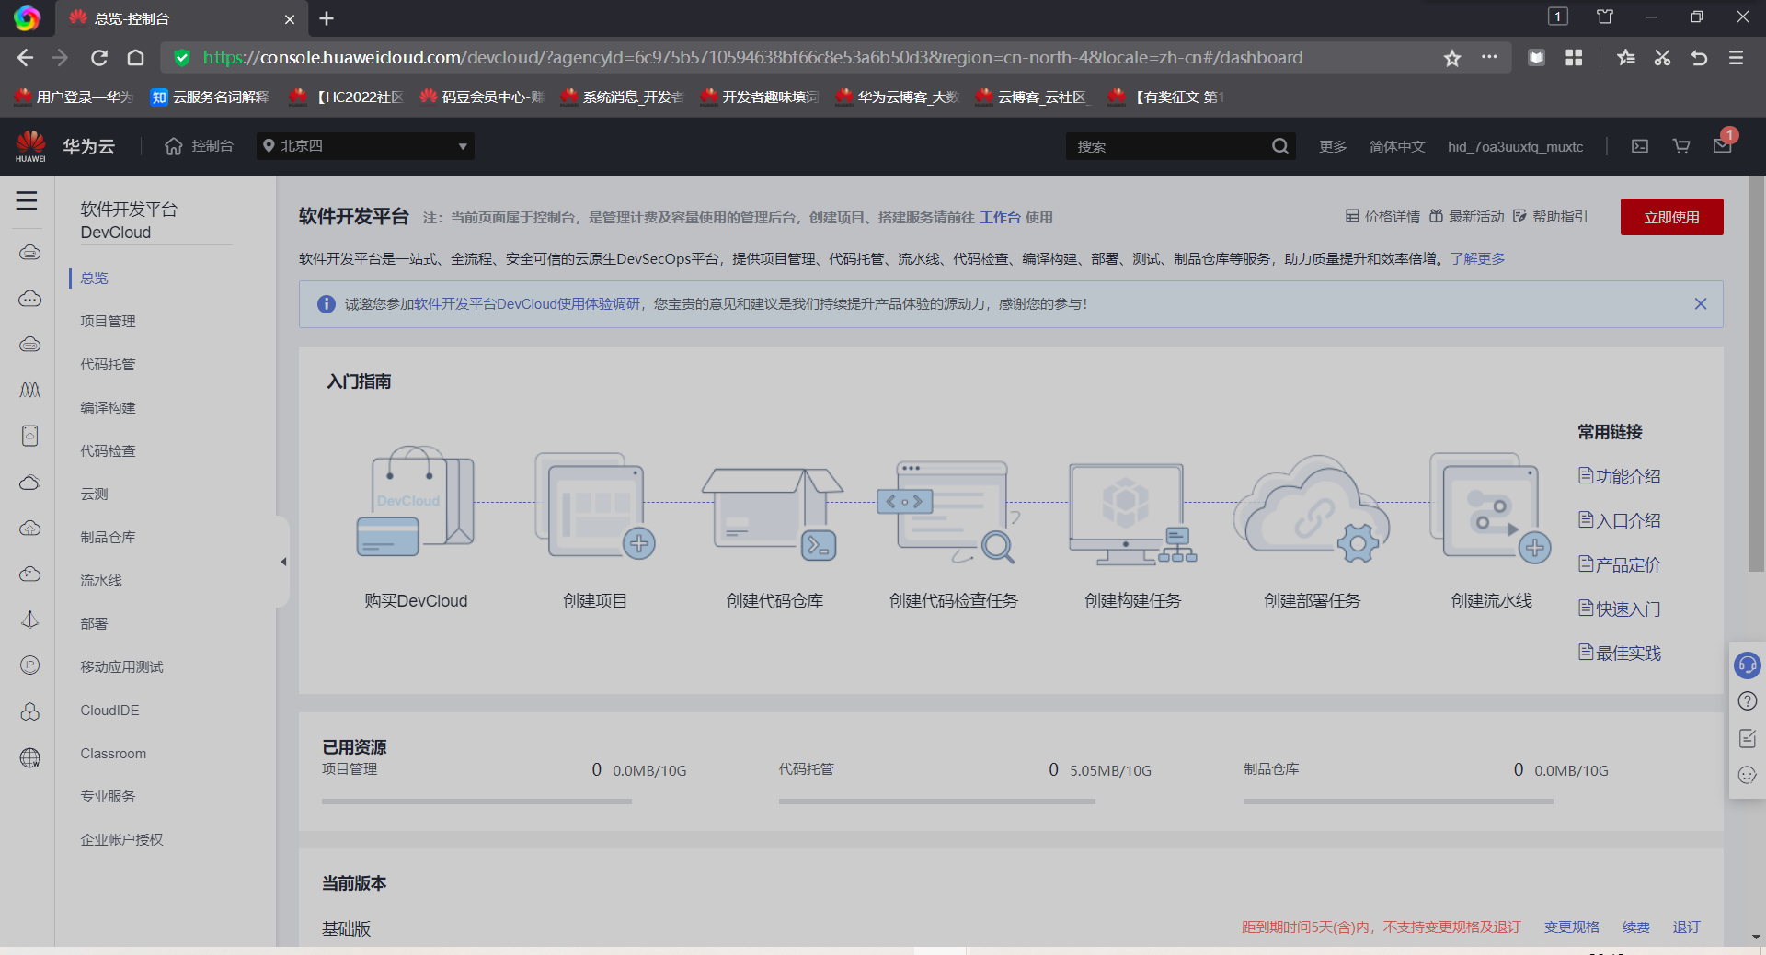1766x955 pixels.
Task: Click the 制品仓库 usage progress bar
Action: (1398, 802)
